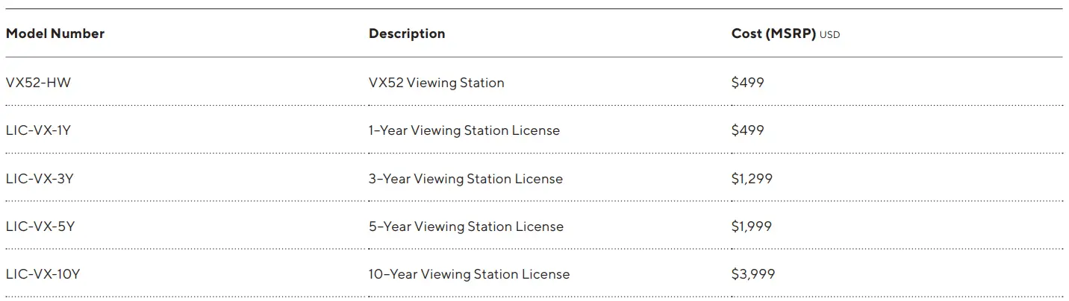Click the Cost (MSRP) column header
The image size is (1069, 301).
click(773, 34)
